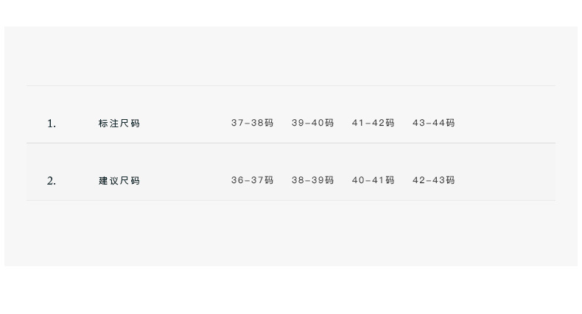Select the 建议尺码 label
Screen dimensions: 582x314
tap(119, 181)
